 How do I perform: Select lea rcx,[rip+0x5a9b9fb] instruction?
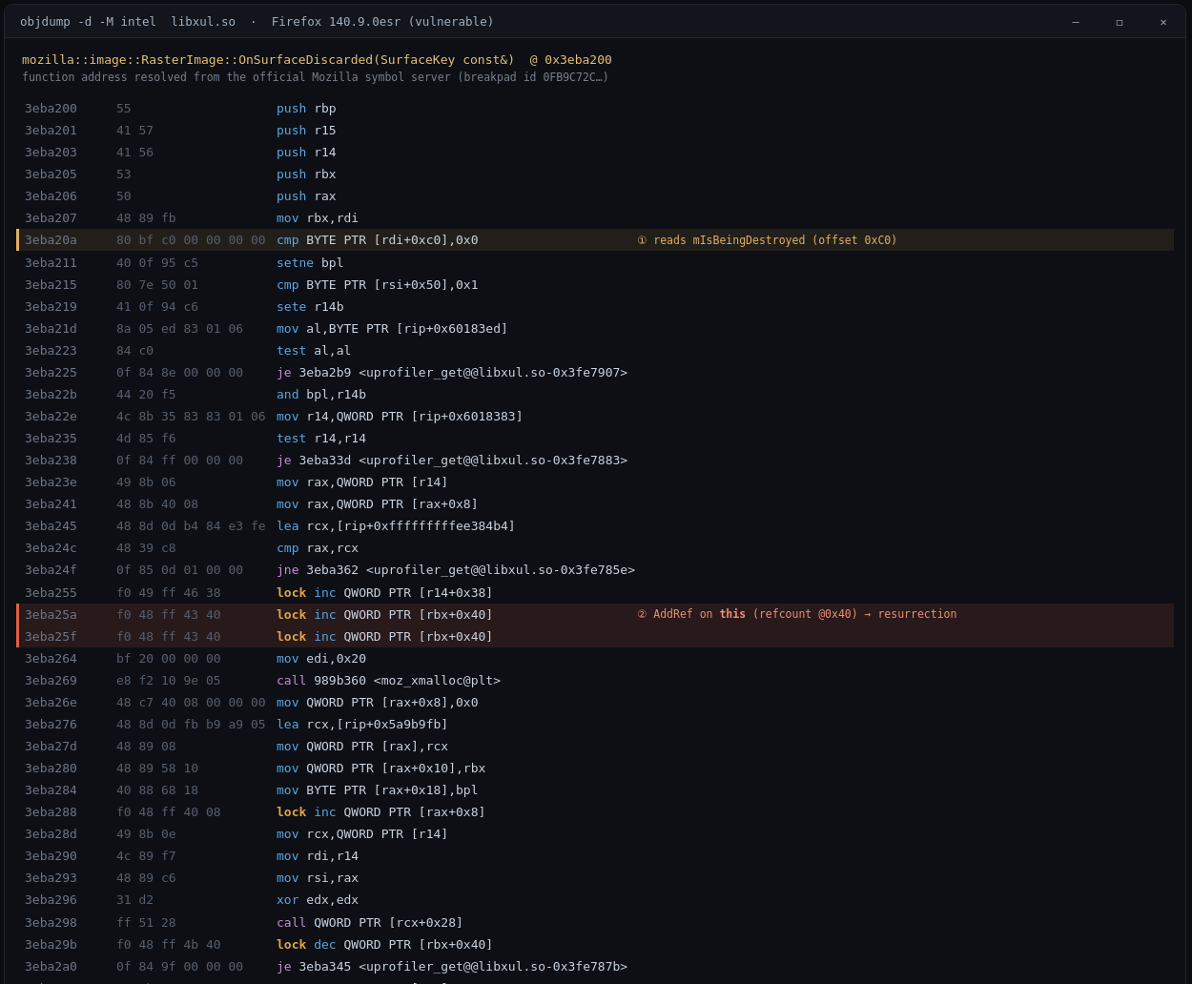coord(362,724)
